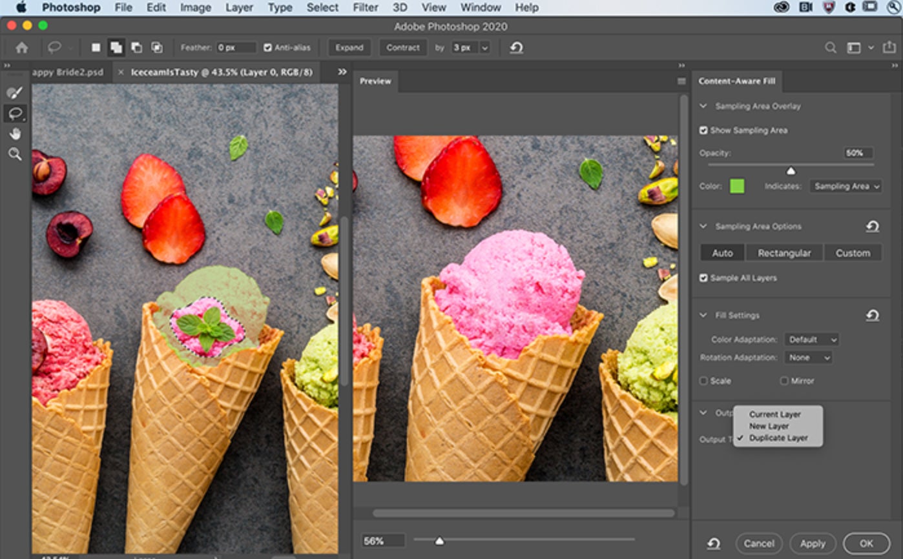Select the Intersect with selection mode icon

(x=157, y=48)
